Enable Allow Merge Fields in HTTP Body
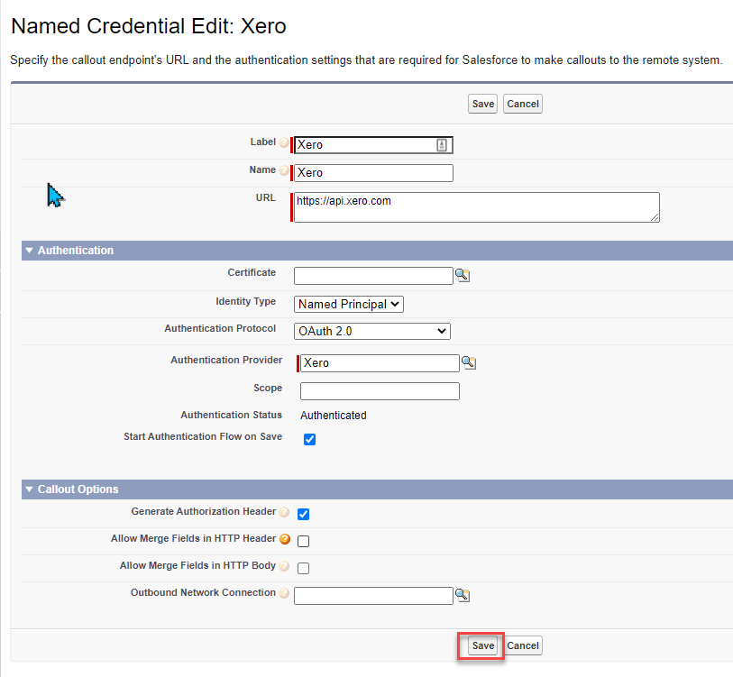Screen dimensions: 733x677 pyautogui.click(x=304, y=569)
